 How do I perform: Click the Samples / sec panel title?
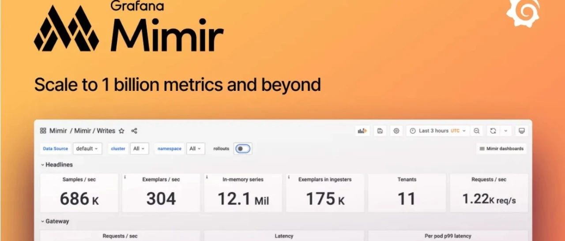coord(79,180)
